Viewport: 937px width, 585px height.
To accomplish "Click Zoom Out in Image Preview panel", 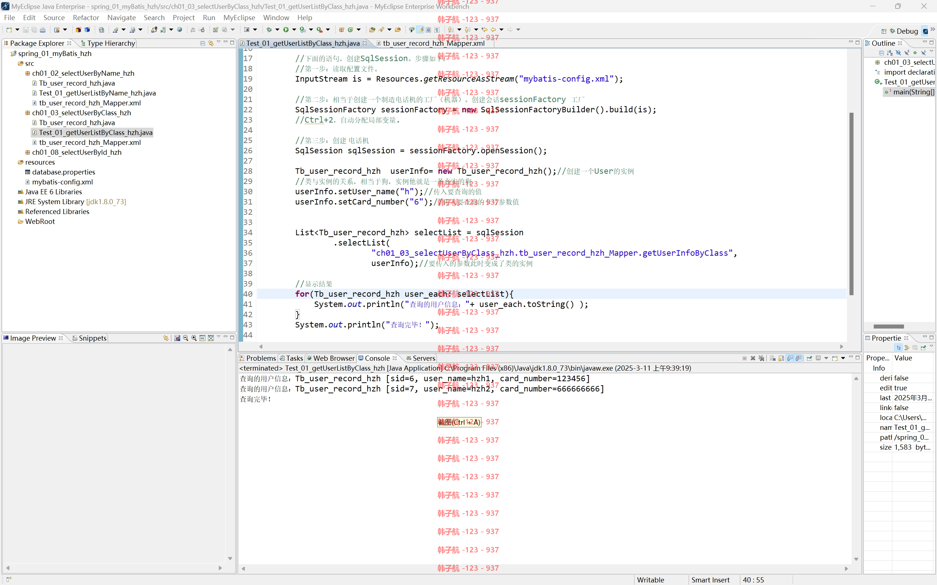I will 186,338.
